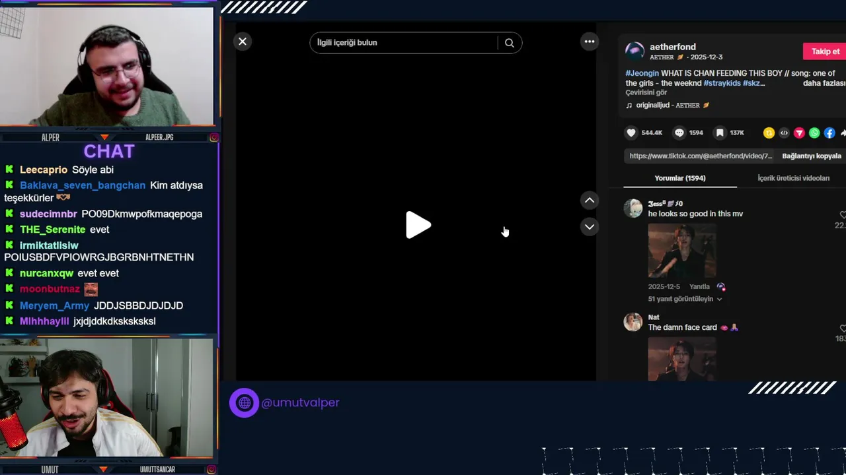Viewport: 846px width, 475px height.
Task: Share to Facebook icon
Action: (x=829, y=133)
